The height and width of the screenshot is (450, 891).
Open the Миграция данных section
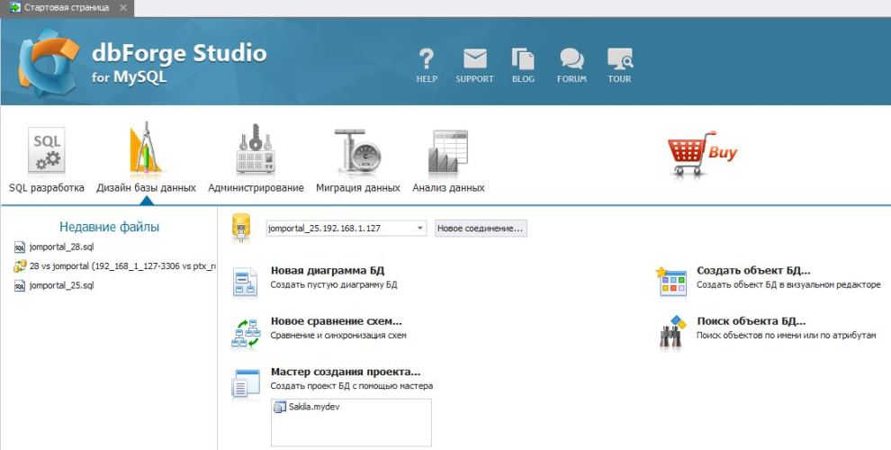click(x=357, y=159)
